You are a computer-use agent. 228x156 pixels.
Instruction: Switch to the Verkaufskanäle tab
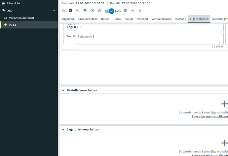(x=162, y=19)
